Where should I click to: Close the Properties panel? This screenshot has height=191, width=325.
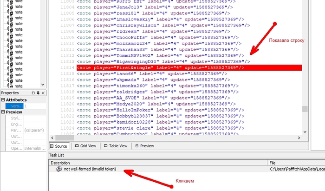[x=43, y=93]
